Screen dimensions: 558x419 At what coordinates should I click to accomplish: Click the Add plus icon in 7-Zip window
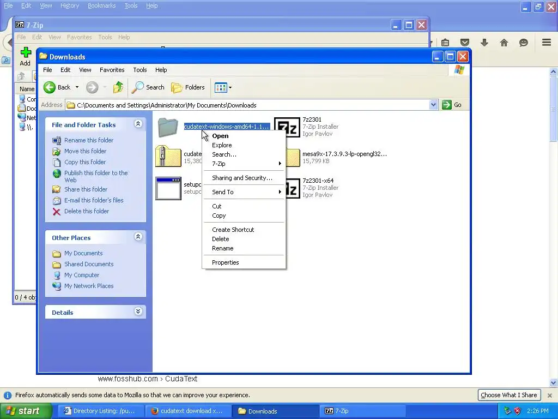(25, 53)
